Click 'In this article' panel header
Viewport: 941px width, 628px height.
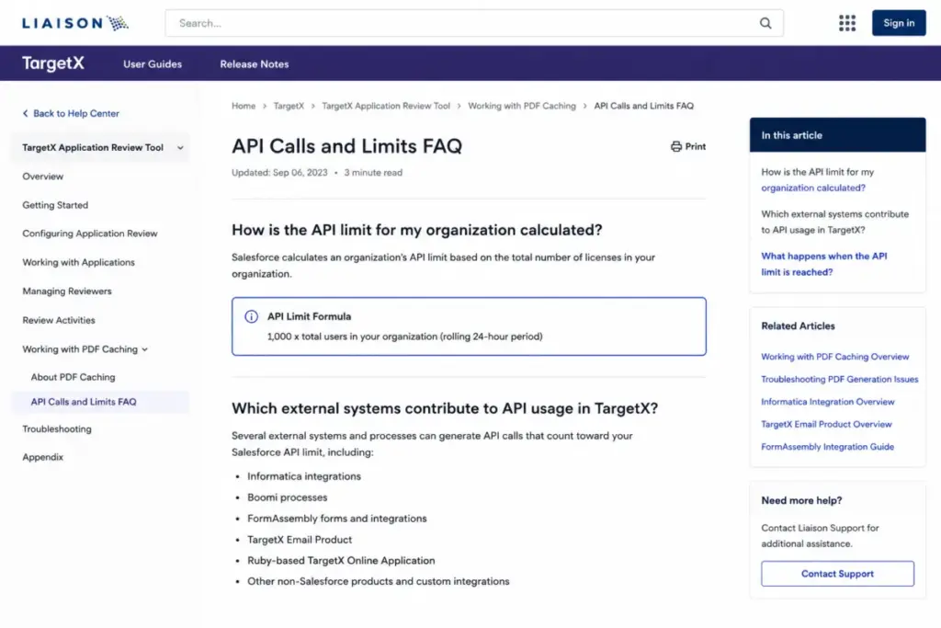point(837,135)
